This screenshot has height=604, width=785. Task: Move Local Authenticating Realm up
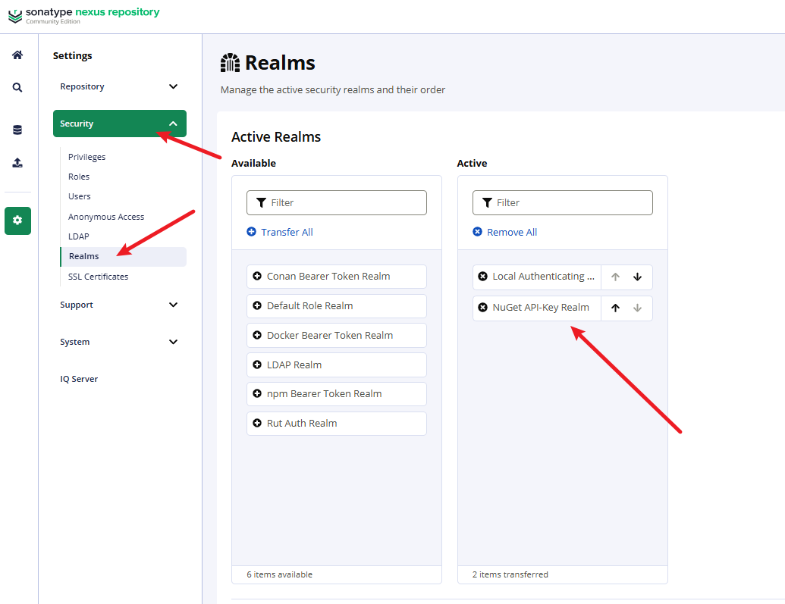coord(615,277)
